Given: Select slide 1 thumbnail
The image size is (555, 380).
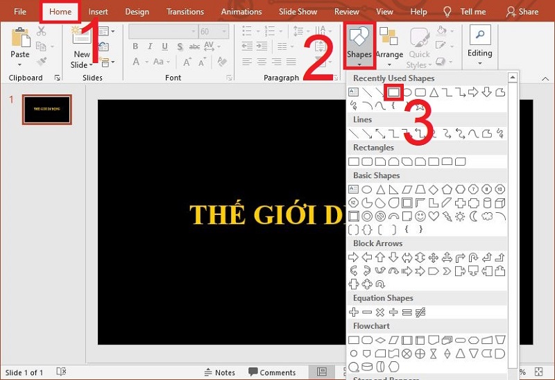Looking at the screenshot, I should (x=47, y=110).
